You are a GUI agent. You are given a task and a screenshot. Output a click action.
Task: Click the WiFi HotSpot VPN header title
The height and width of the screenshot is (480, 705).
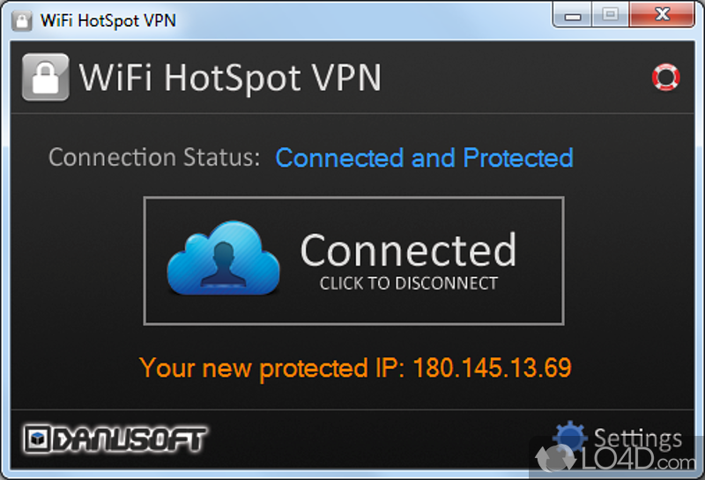(230, 78)
